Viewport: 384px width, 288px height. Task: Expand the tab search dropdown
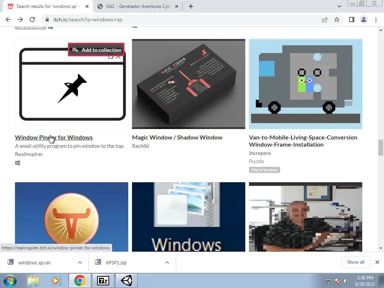(339, 6)
